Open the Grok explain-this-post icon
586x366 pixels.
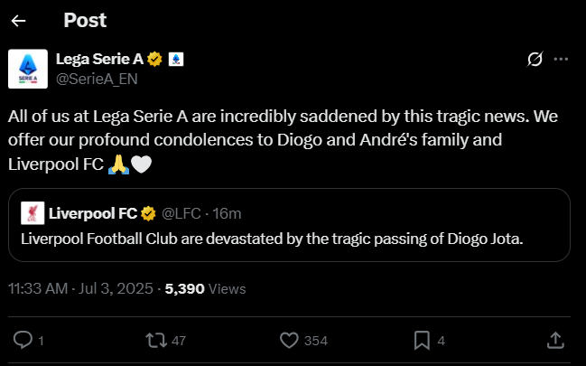point(535,59)
